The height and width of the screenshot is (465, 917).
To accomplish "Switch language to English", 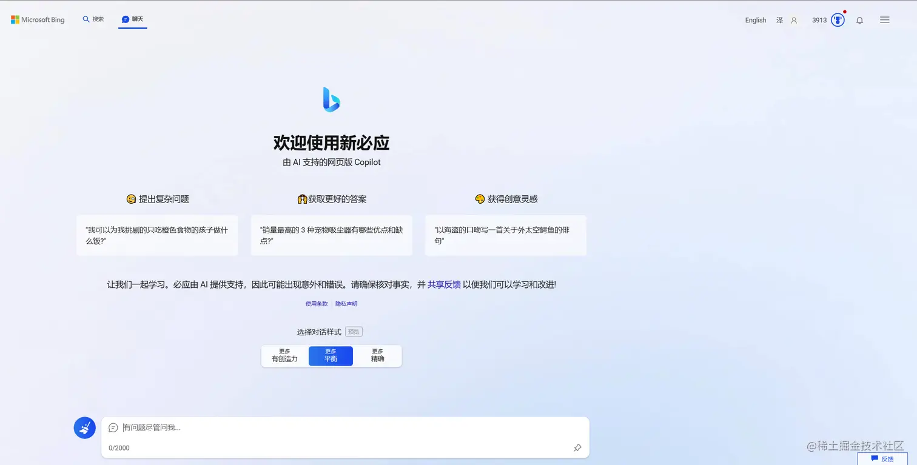I will tap(755, 20).
